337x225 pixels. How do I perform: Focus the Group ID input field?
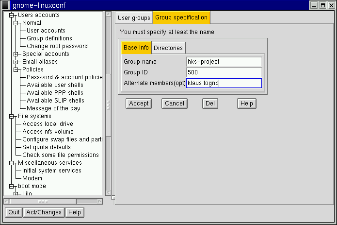[224, 72]
